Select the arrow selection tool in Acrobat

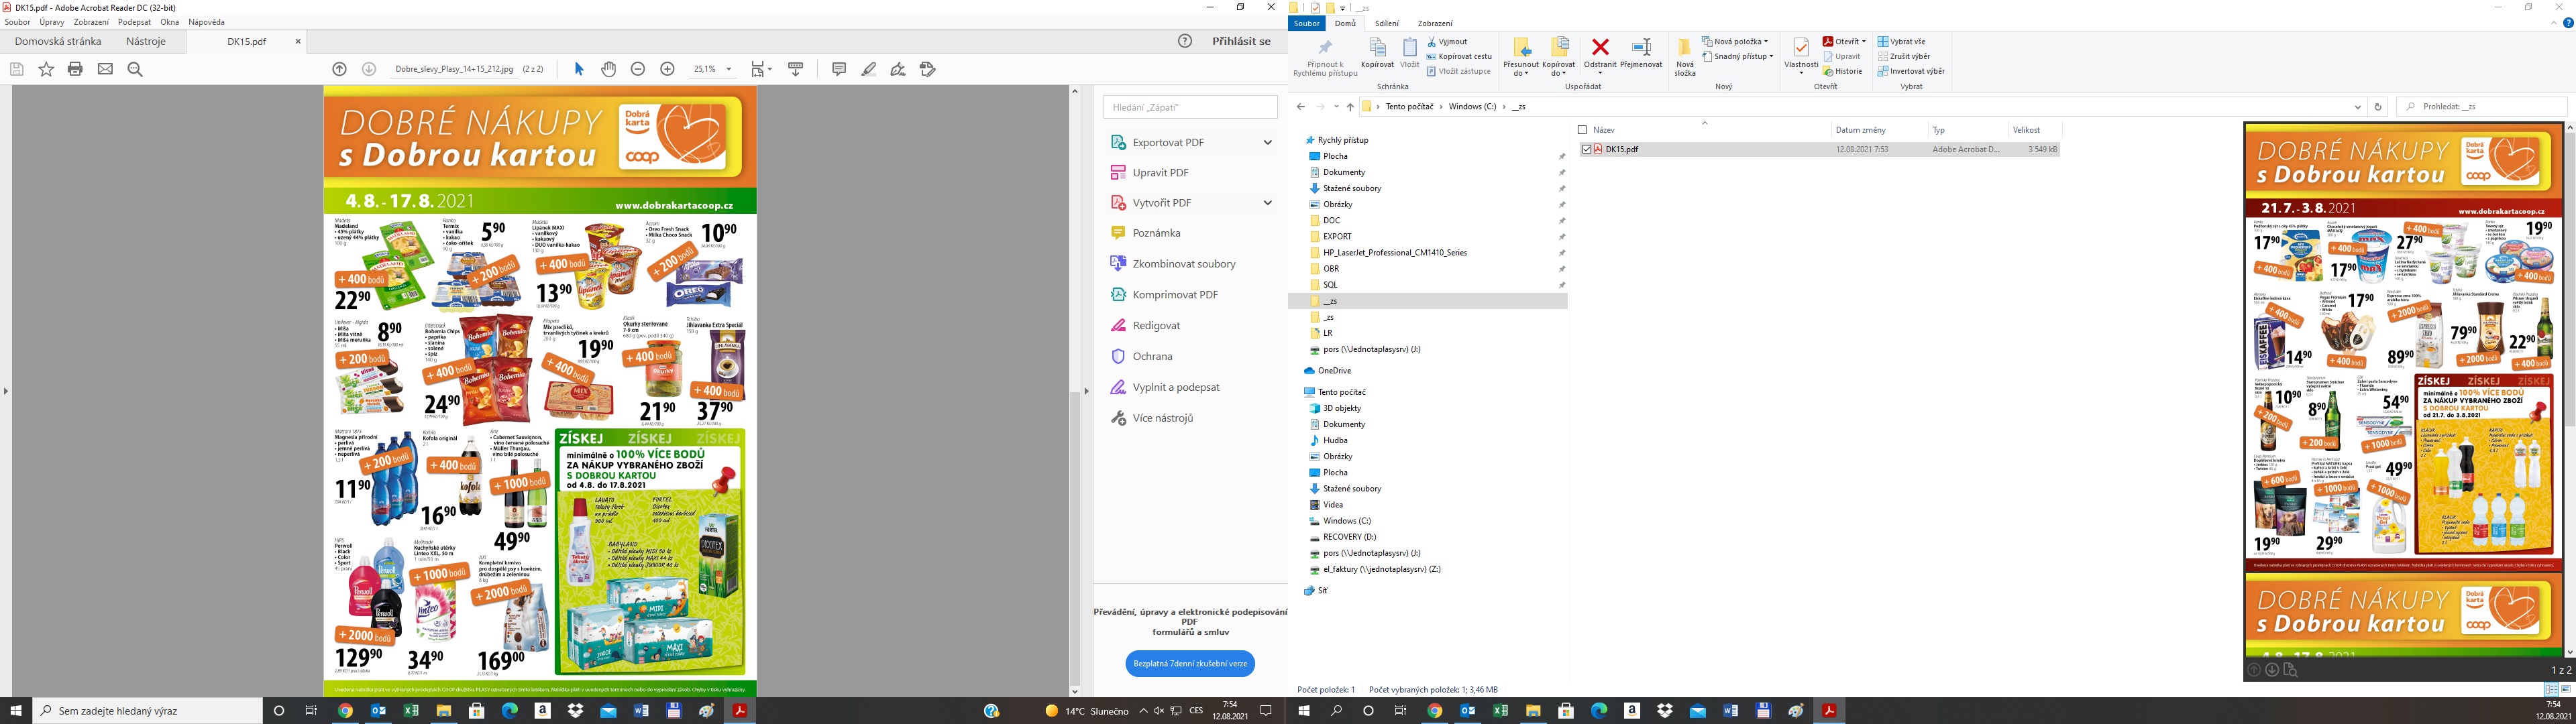point(579,69)
